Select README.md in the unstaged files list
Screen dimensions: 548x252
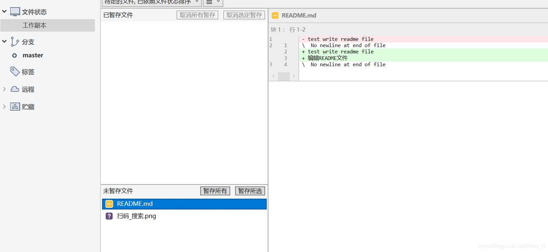pos(184,204)
